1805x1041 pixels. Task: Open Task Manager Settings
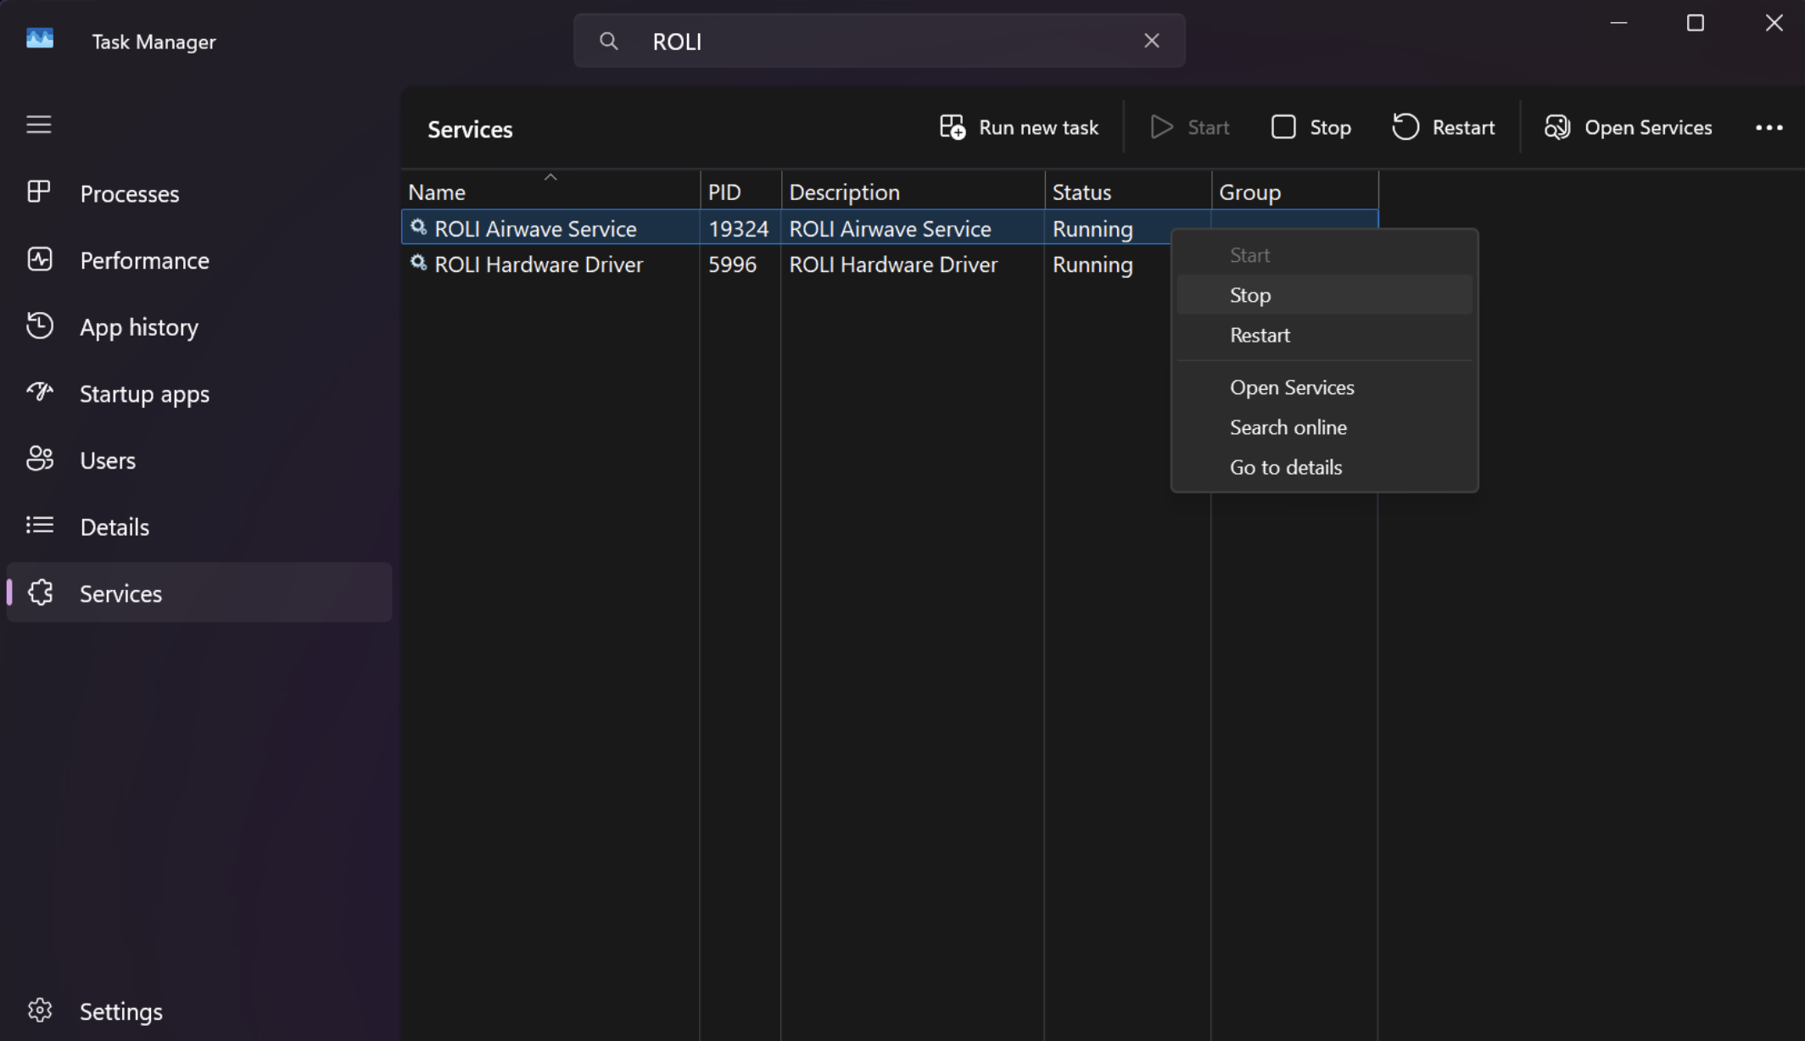point(120,1011)
